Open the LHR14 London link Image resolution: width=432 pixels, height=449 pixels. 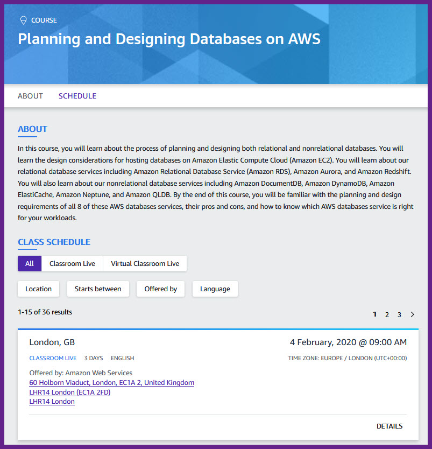[x=52, y=402]
